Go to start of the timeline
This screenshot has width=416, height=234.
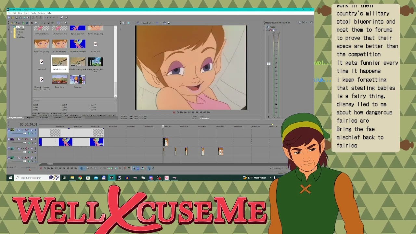click(64, 168)
